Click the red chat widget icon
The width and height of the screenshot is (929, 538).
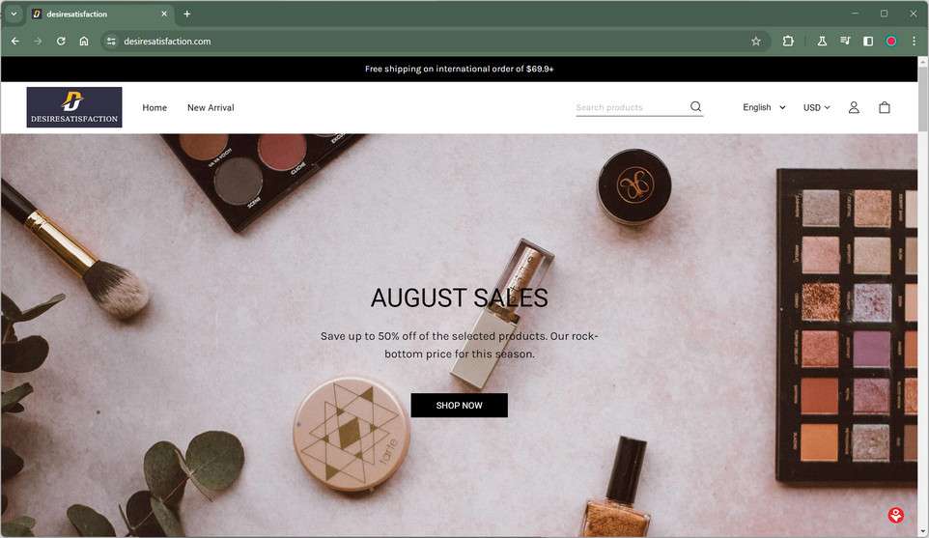(896, 515)
